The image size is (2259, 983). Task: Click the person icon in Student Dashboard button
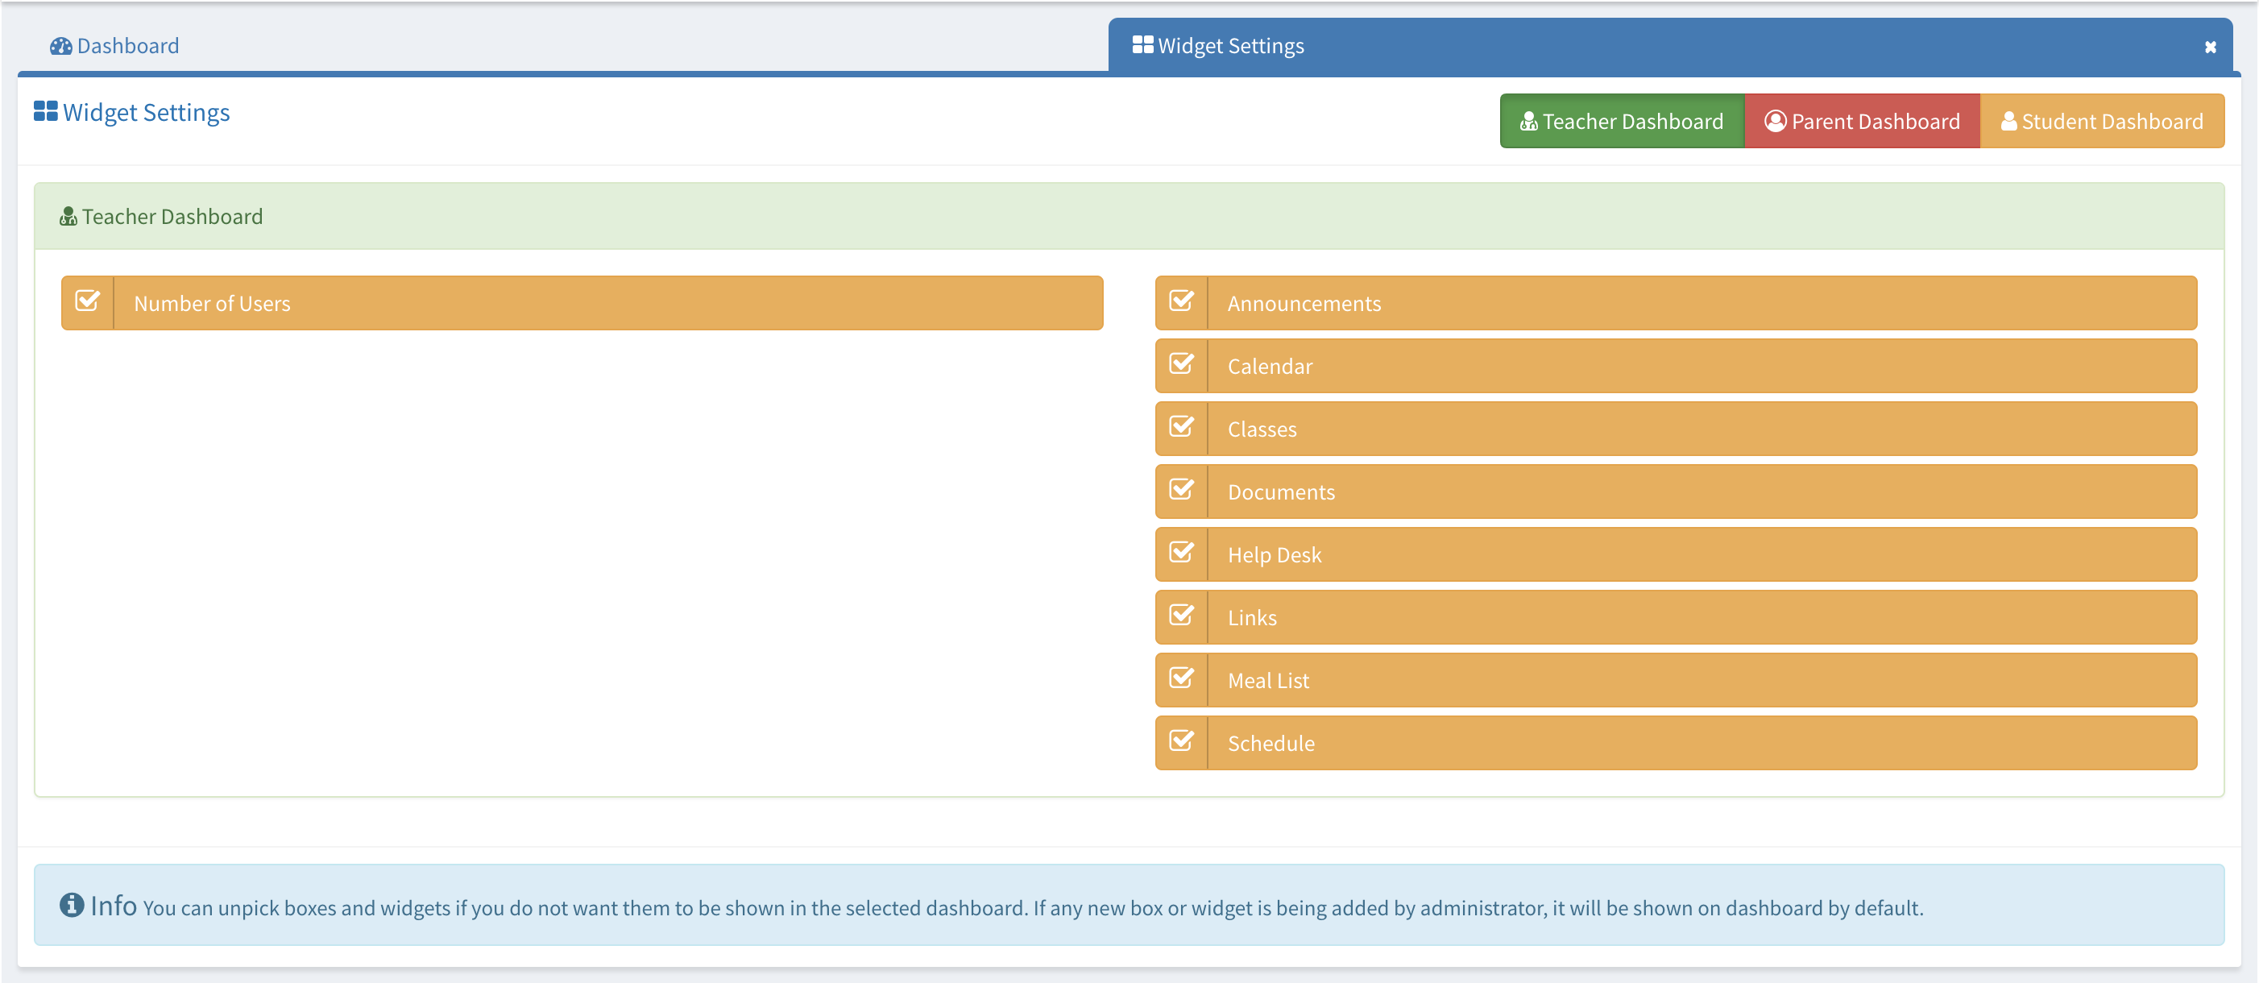tap(2008, 121)
